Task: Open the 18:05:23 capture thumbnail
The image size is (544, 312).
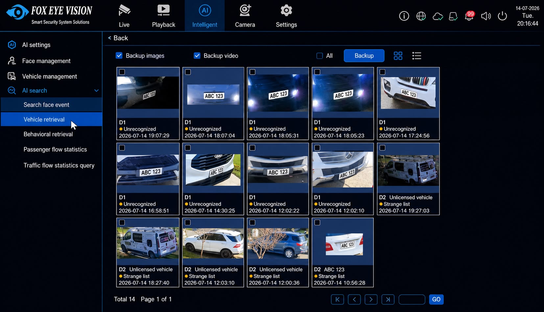Action: coord(343,93)
